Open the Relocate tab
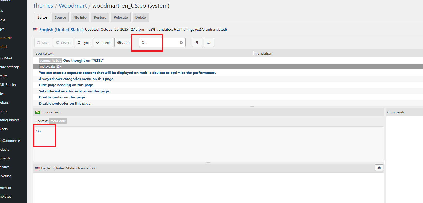The width and height of the screenshot is (423, 203). pos(121,17)
